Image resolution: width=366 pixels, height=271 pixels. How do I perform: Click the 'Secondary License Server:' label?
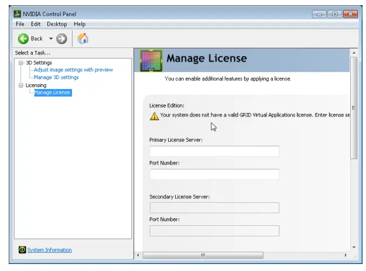coord(179,197)
